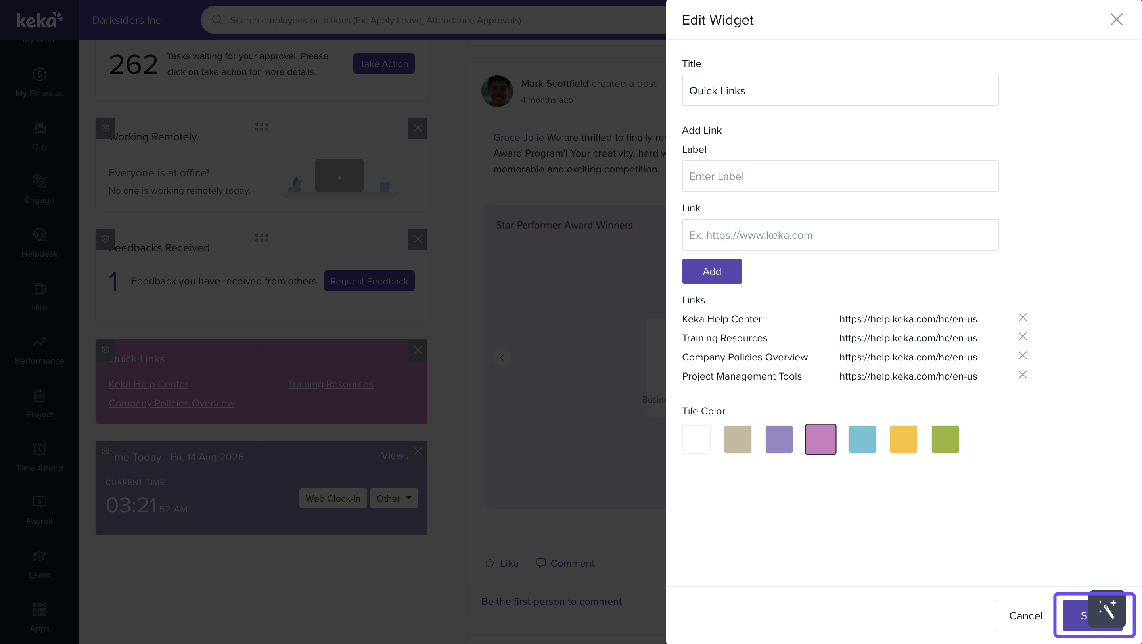Open the Learn module
Viewport: 1142px width, 644px height.
(40, 565)
